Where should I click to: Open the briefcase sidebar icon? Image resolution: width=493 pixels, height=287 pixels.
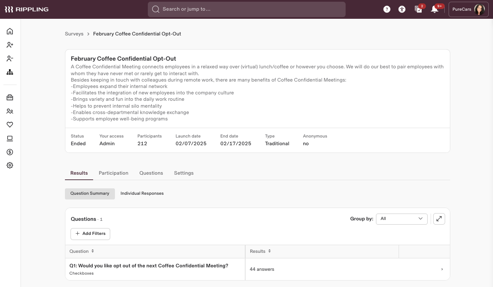[10, 97]
